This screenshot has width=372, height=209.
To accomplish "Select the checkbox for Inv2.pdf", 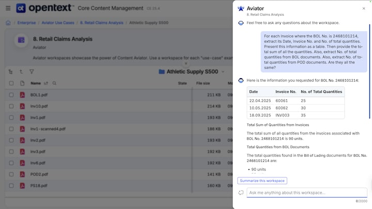I will (11, 140).
